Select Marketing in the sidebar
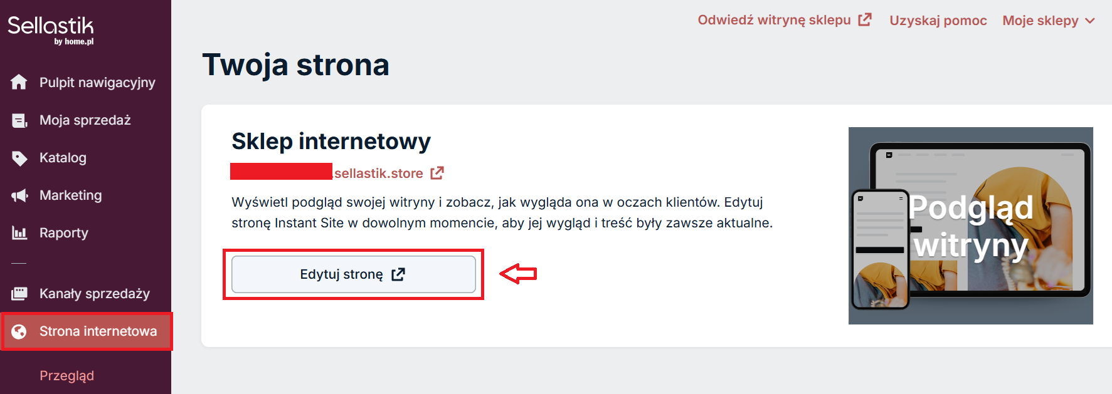 [x=70, y=195]
